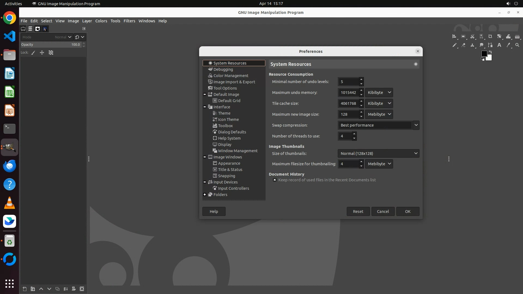Uncheck Keep record of used files

(x=275, y=180)
